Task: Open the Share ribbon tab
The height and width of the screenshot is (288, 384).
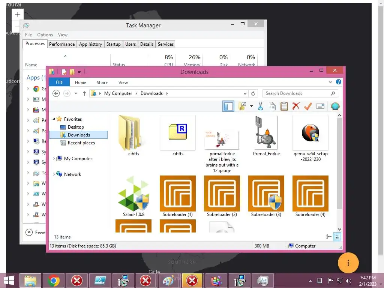Action: pyautogui.click(x=102, y=82)
